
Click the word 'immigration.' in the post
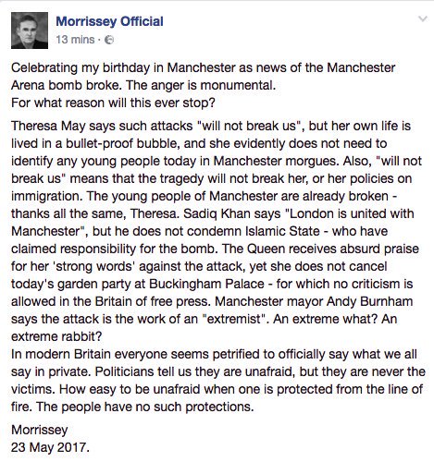45,196
